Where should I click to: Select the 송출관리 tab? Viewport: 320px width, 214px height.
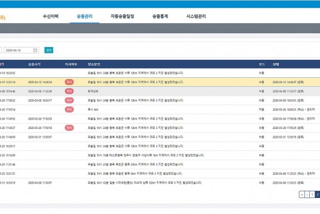click(x=85, y=16)
